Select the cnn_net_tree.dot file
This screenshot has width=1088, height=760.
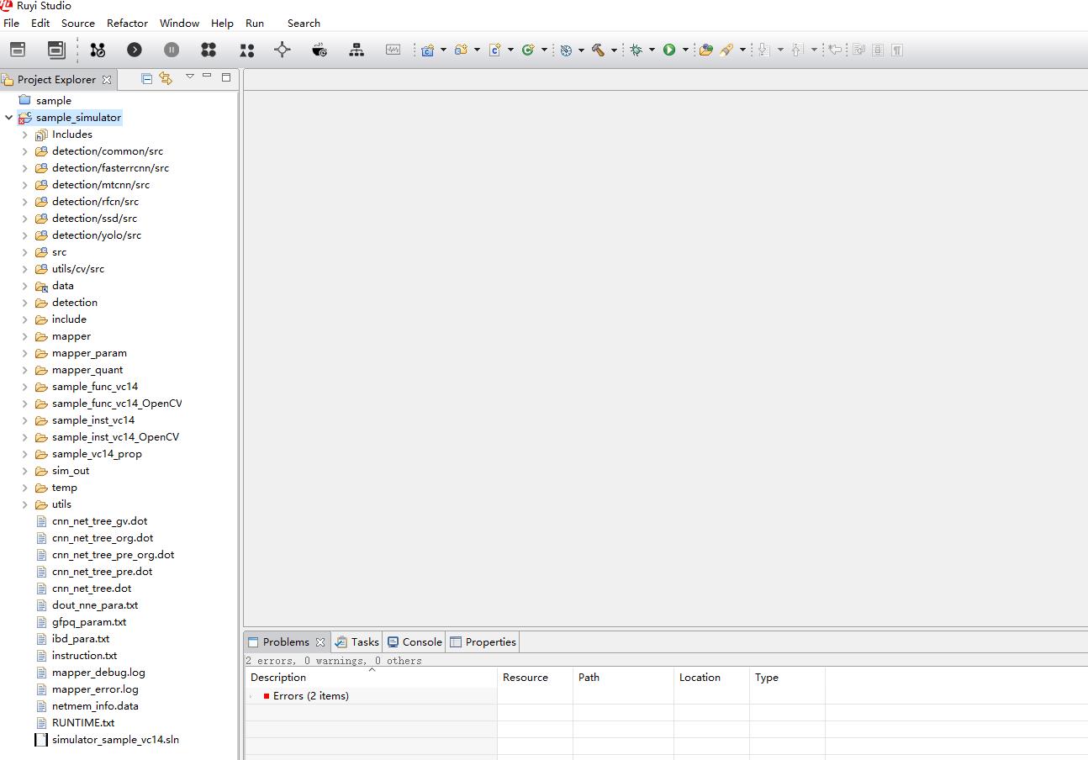tap(92, 588)
